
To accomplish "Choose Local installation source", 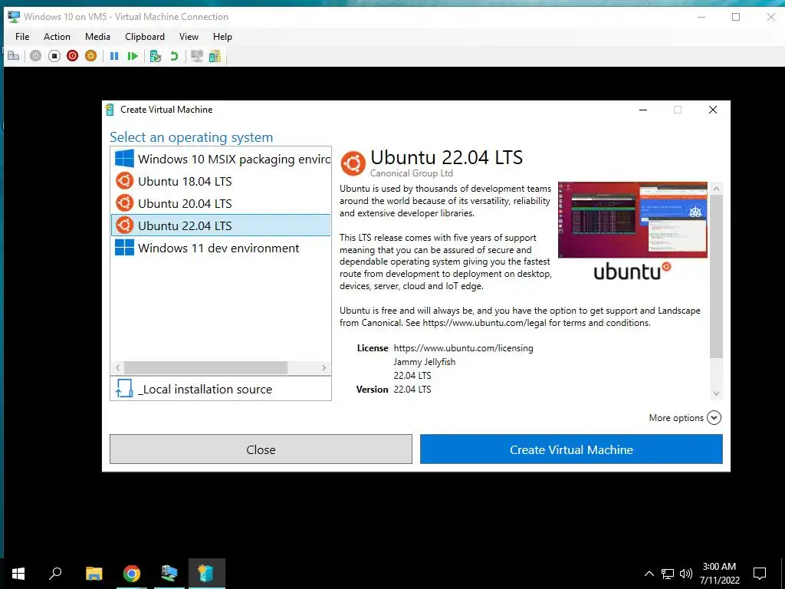I will (221, 389).
